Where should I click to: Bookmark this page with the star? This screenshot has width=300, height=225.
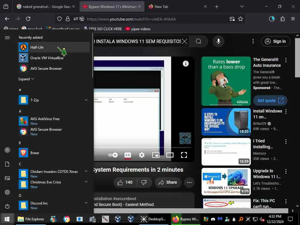click(241, 19)
